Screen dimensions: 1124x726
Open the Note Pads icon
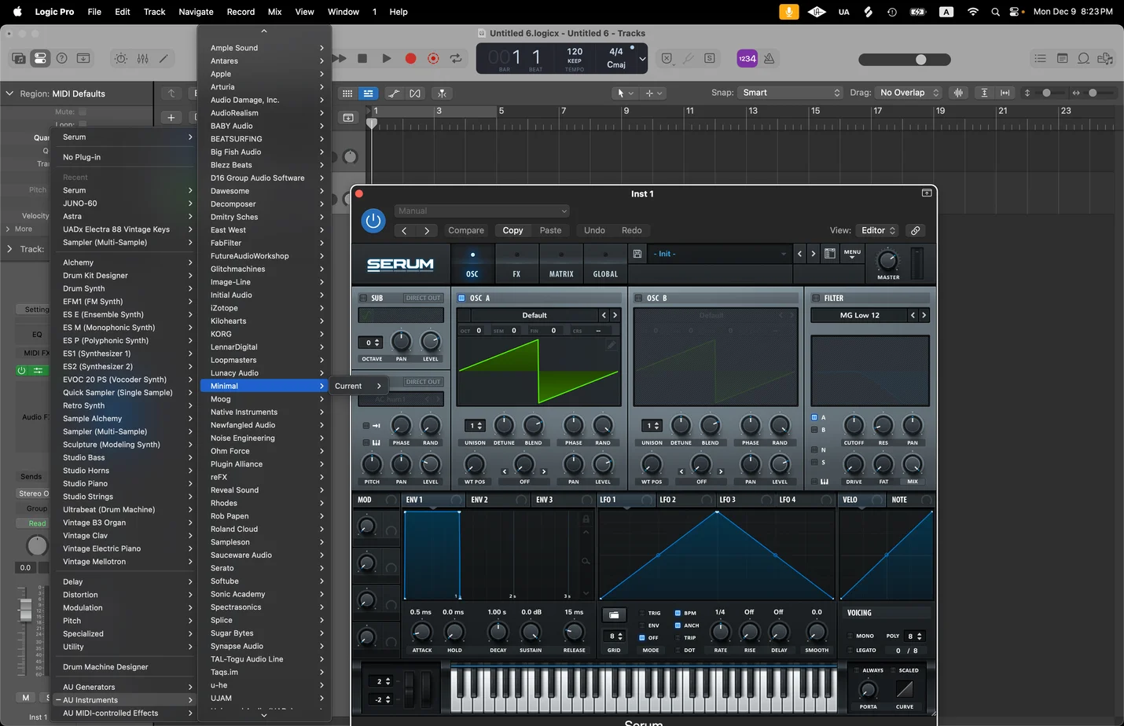pyautogui.click(x=1062, y=58)
